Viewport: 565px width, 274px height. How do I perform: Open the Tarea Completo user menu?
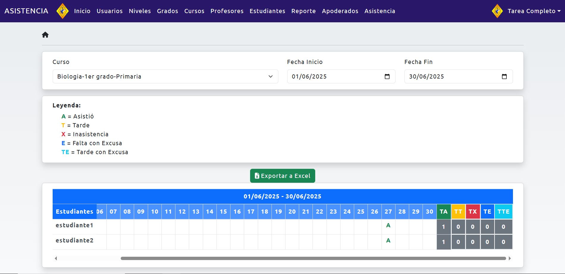point(534,11)
